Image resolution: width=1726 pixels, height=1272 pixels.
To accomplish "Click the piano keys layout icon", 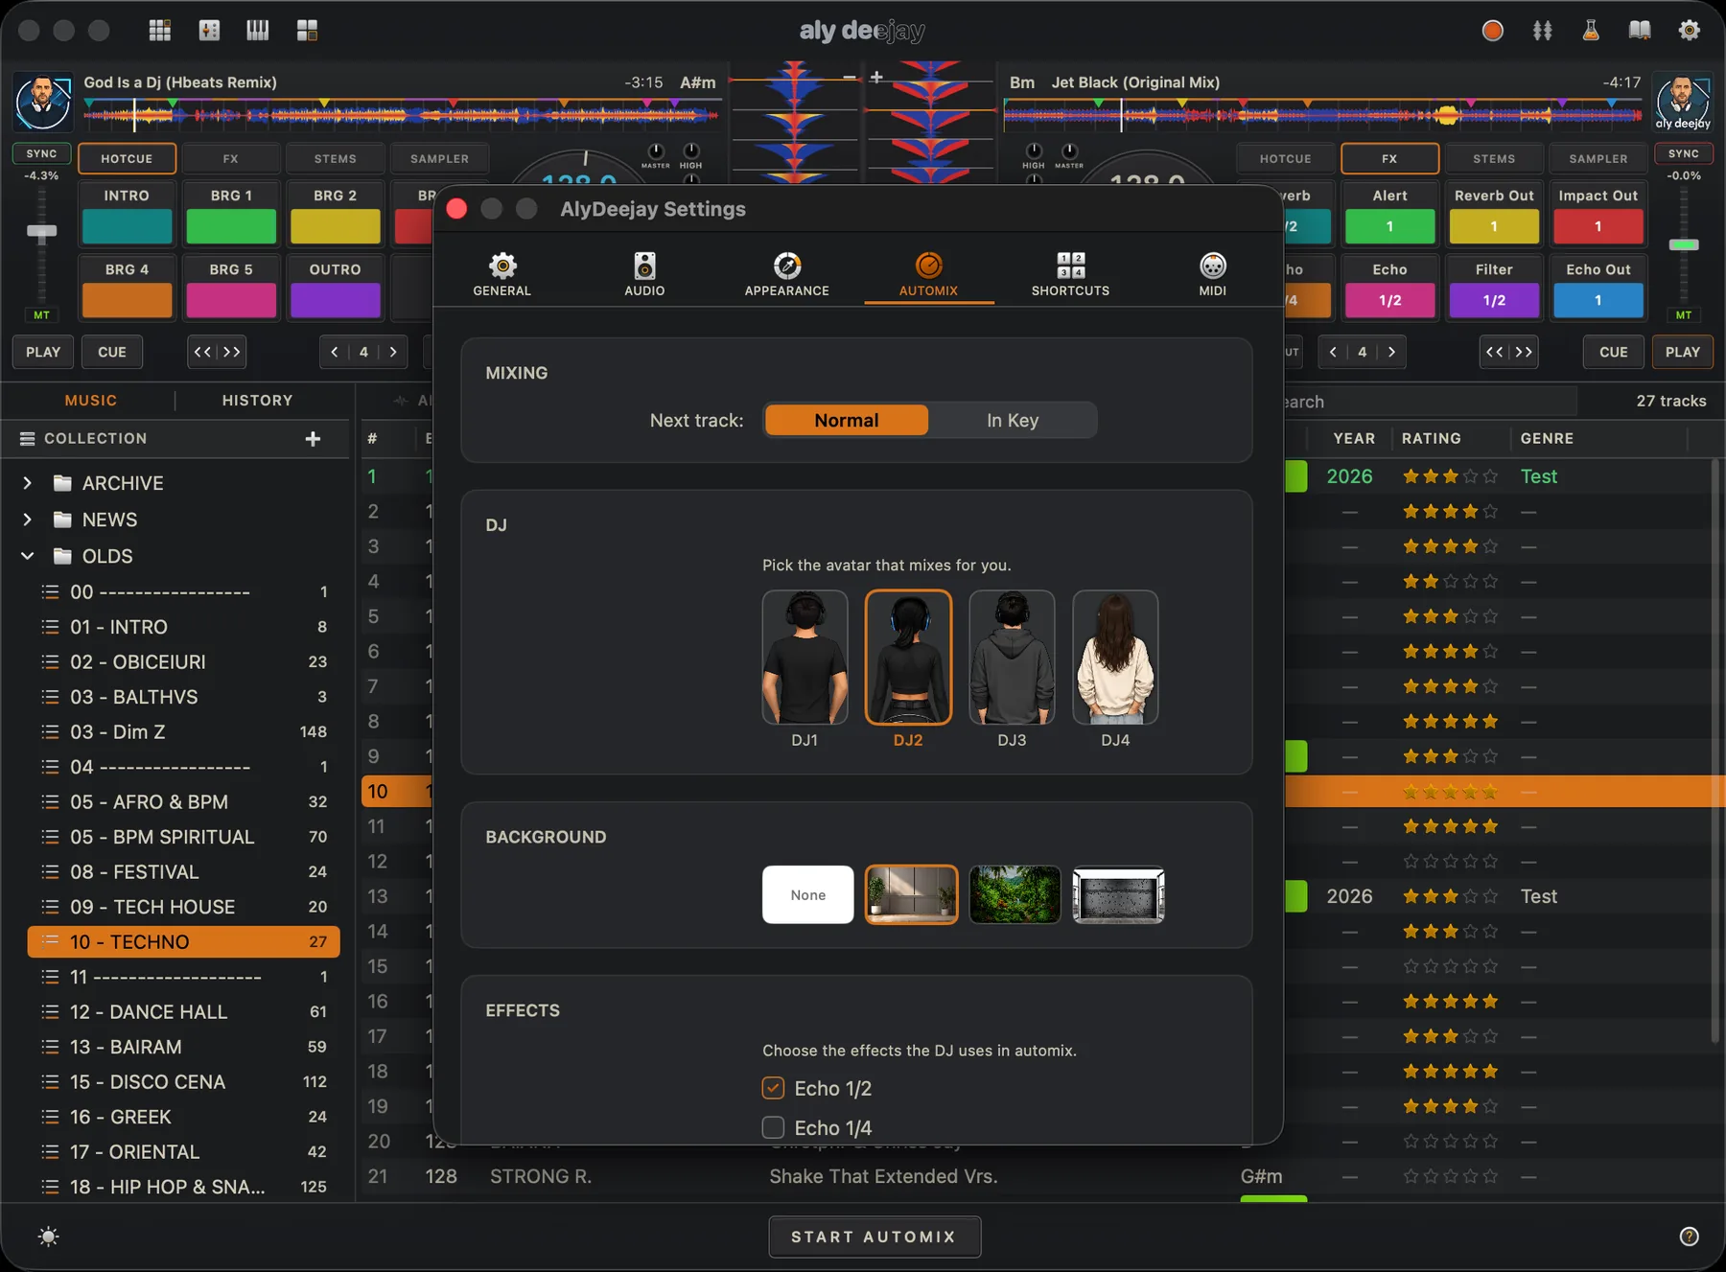I will (x=258, y=31).
